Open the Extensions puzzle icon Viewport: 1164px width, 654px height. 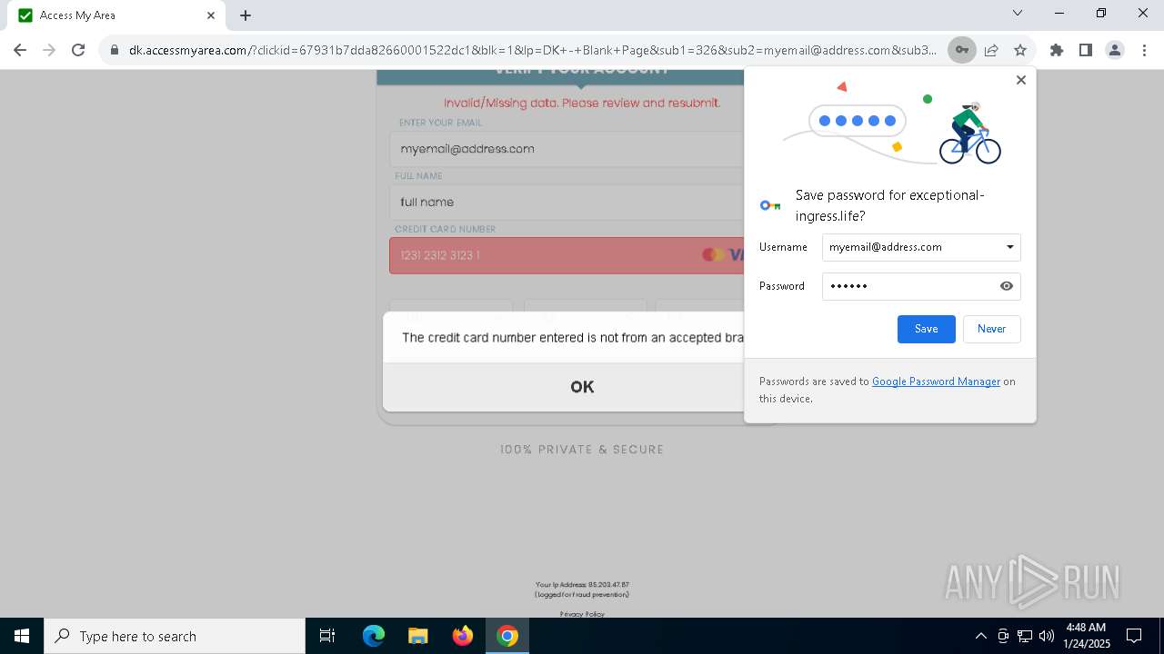1057,50
